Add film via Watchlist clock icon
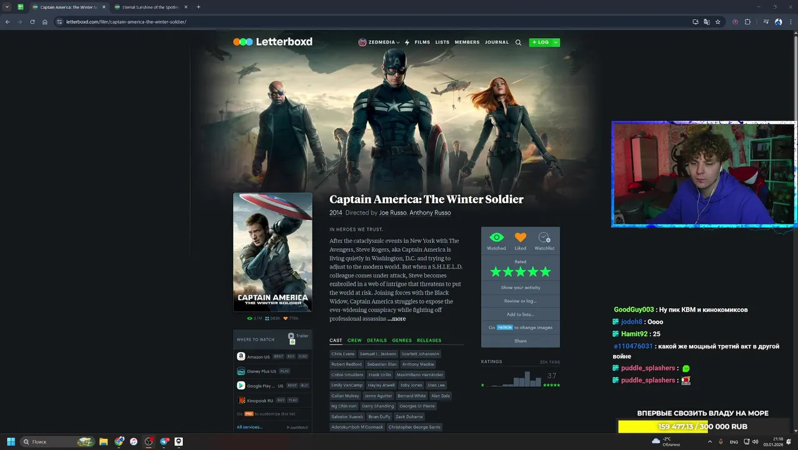798x450 pixels. (x=544, y=237)
